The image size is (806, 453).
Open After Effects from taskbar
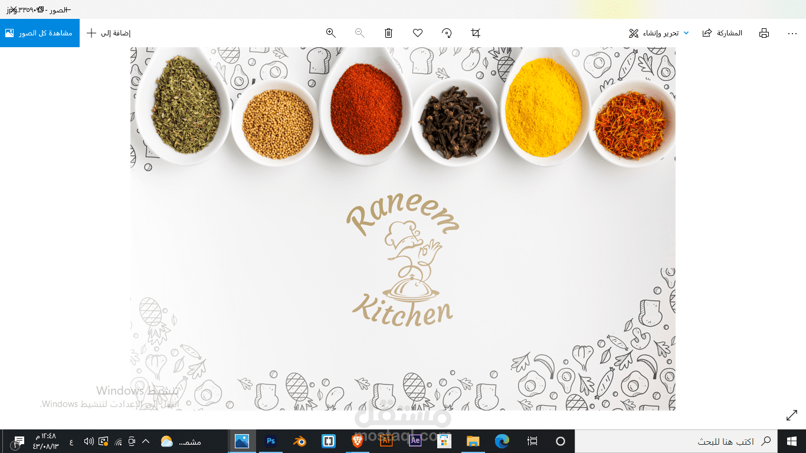(415, 441)
